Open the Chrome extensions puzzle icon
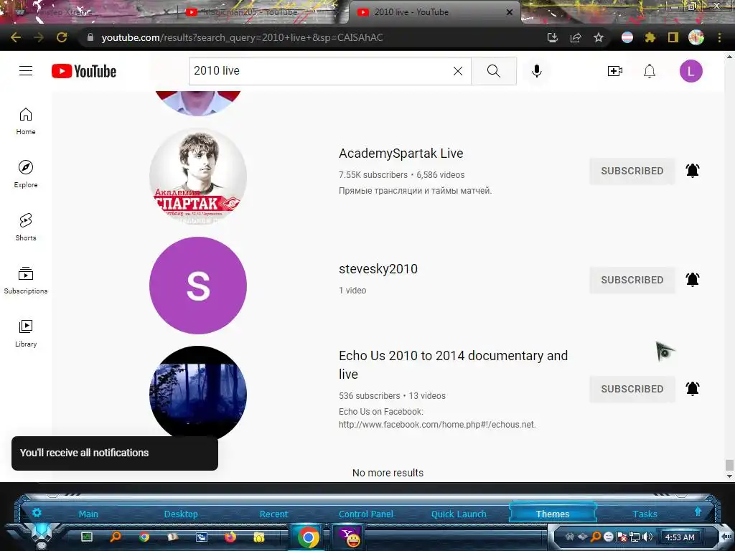This screenshot has width=735, height=551. 650,37
